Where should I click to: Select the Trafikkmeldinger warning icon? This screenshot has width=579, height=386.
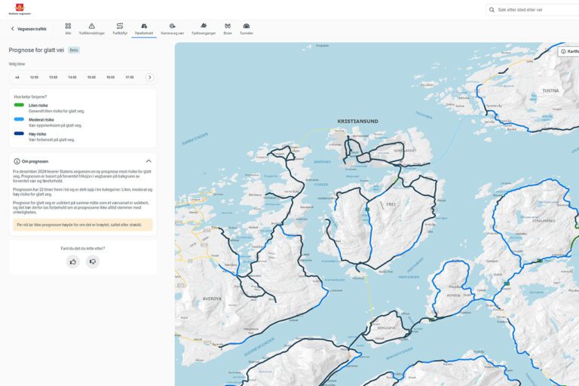92,26
